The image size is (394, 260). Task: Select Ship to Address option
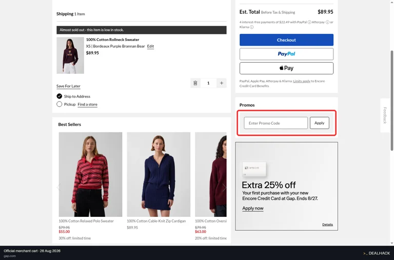click(60, 96)
